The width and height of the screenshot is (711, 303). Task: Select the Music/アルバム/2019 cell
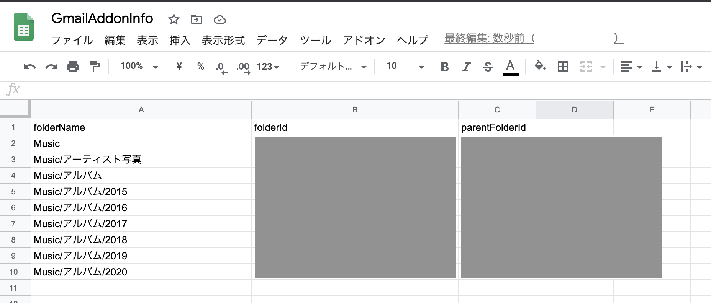coord(141,256)
